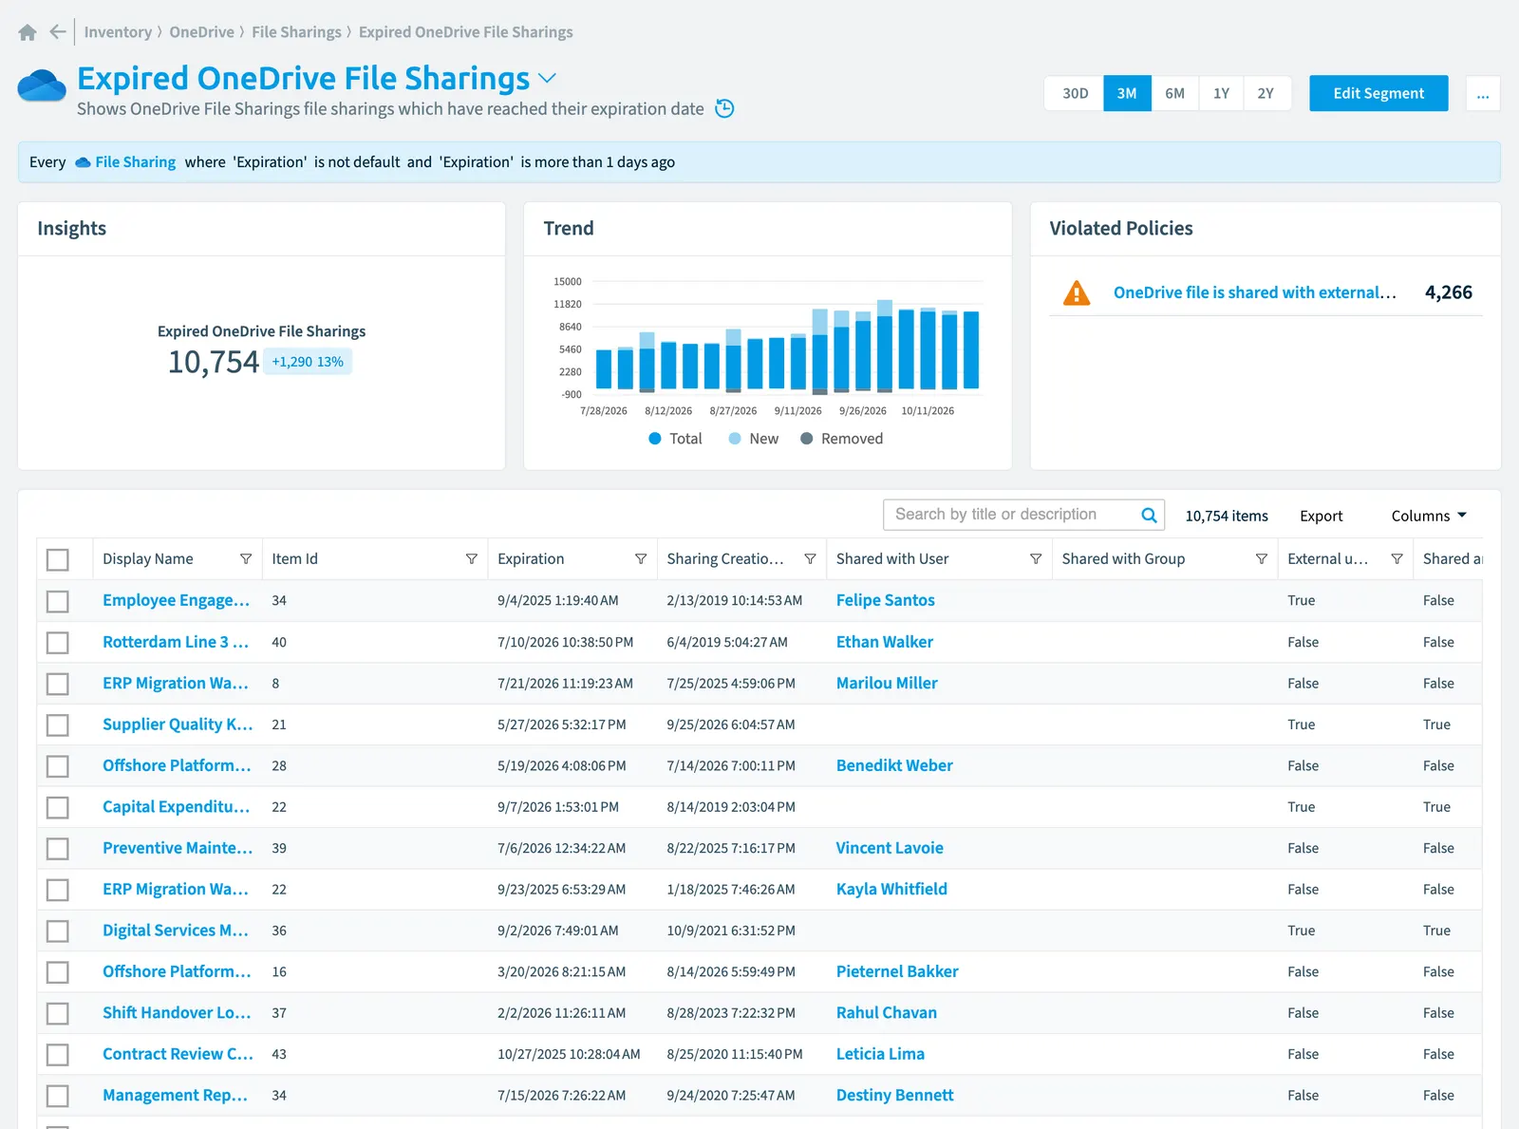This screenshot has width=1519, height=1129.
Task: Click the OneDrive cloud logo icon
Action: [x=42, y=85]
